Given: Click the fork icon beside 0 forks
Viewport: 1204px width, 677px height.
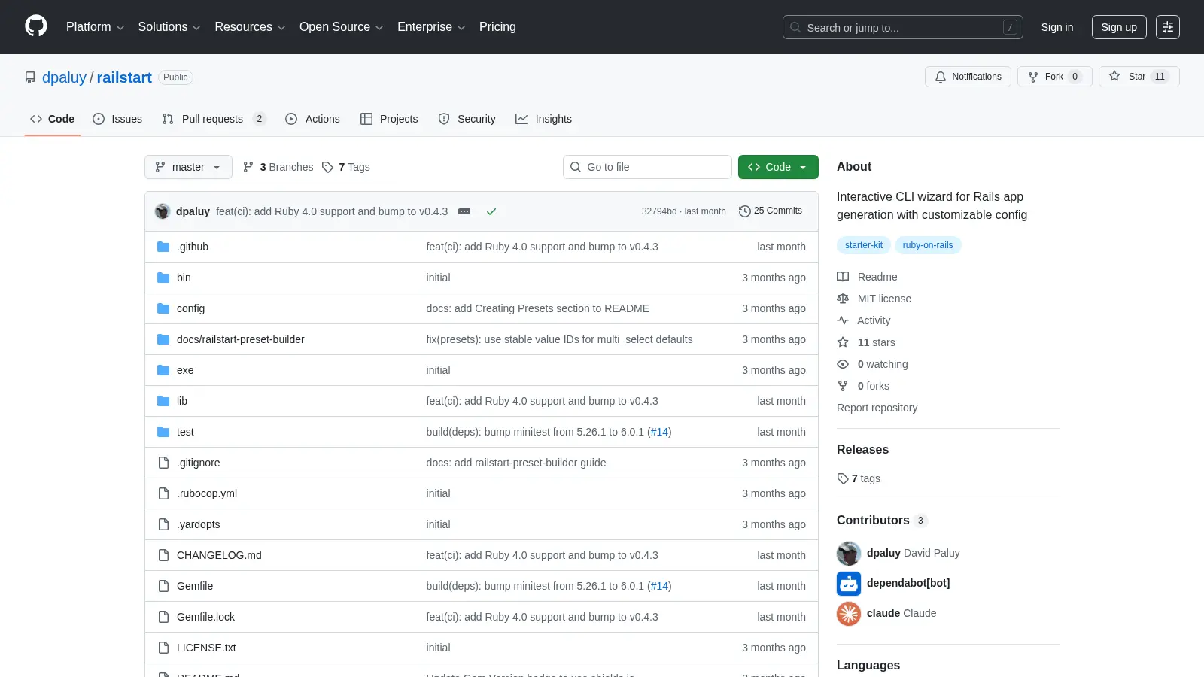Looking at the screenshot, I should pos(843,386).
